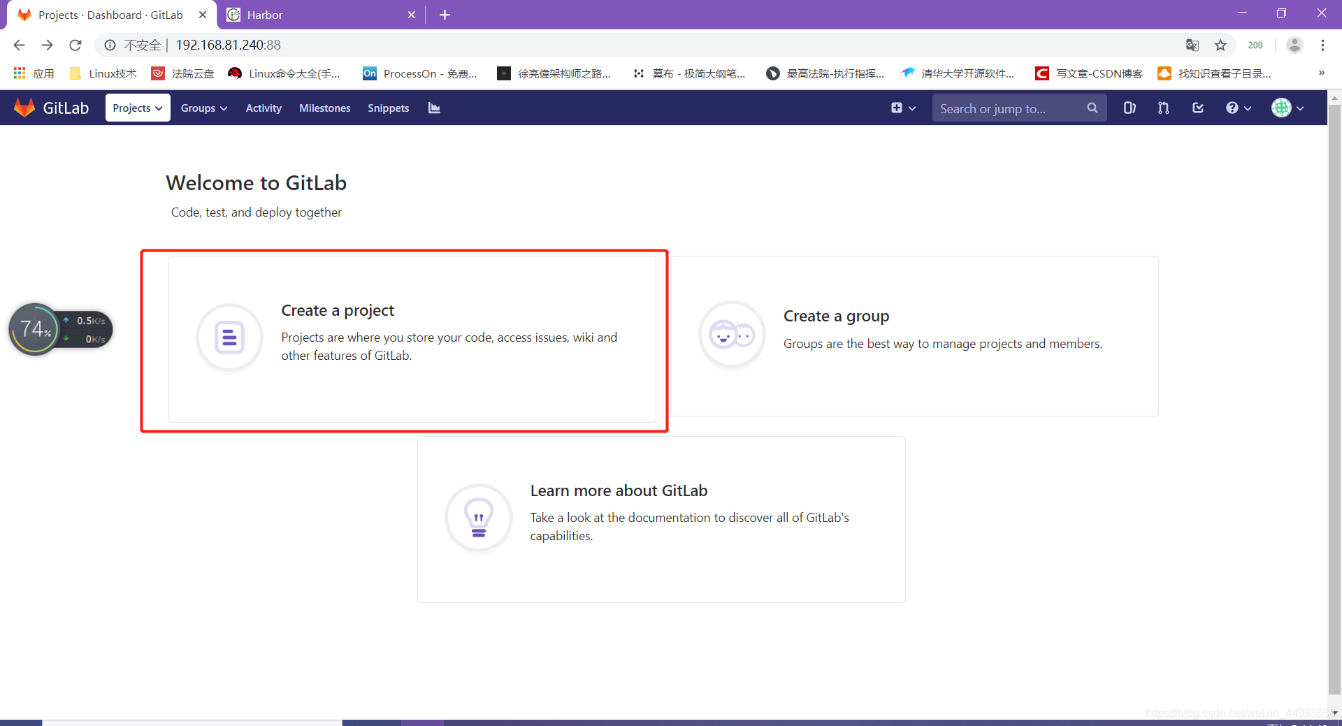Go back in browser history
1342x726 pixels.
tap(19, 45)
